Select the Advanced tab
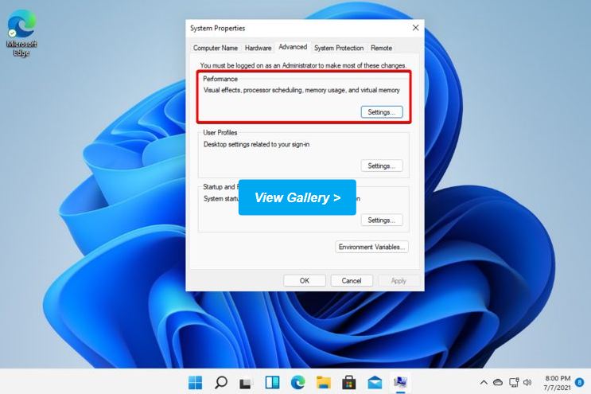This screenshot has width=591, height=394. [293, 47]
